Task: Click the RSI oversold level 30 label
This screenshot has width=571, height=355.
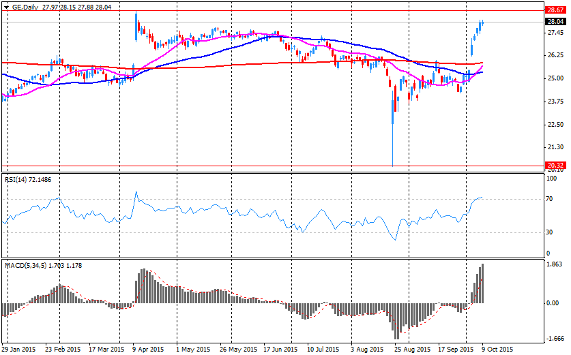Action: [550, 232]
